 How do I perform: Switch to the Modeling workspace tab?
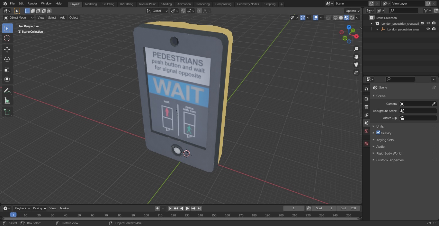(x=91, y=4)
